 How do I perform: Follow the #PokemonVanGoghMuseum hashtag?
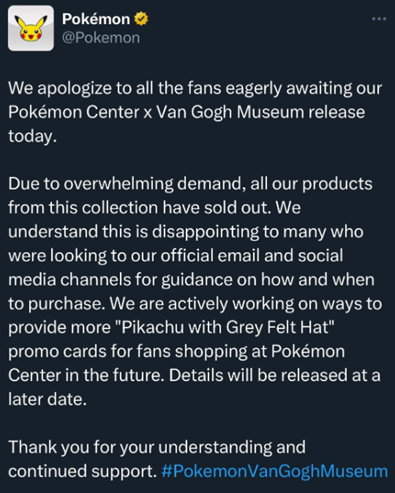274,471
